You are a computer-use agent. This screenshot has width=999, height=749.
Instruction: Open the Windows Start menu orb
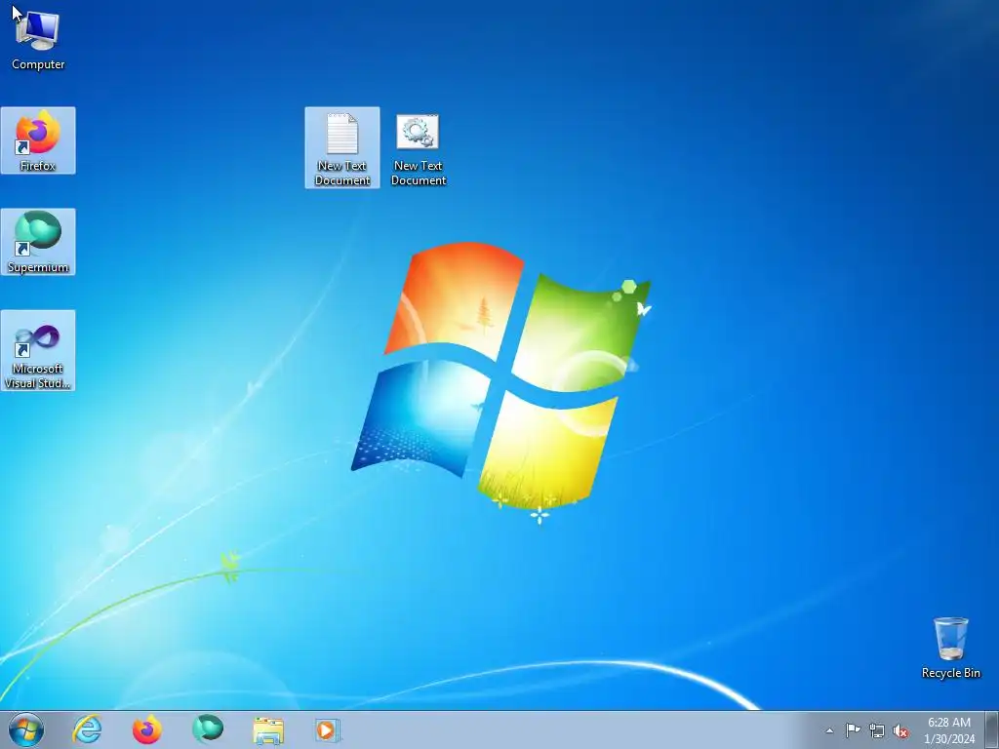[26, 729]
